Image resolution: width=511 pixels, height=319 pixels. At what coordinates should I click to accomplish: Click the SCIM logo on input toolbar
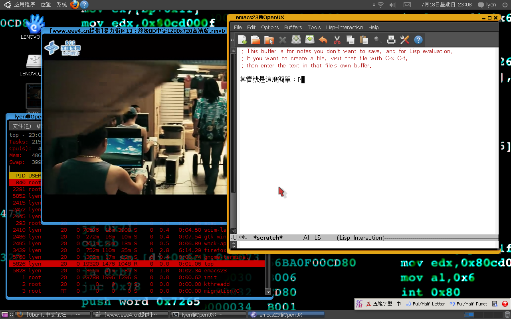click(359, 304)
